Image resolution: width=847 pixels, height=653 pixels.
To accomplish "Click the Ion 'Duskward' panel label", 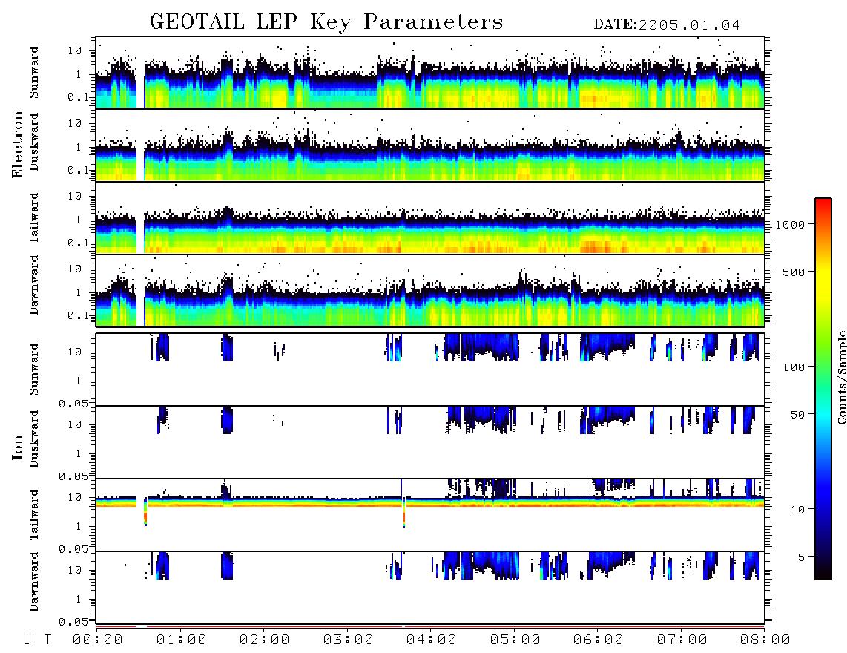I will [34, 439].
